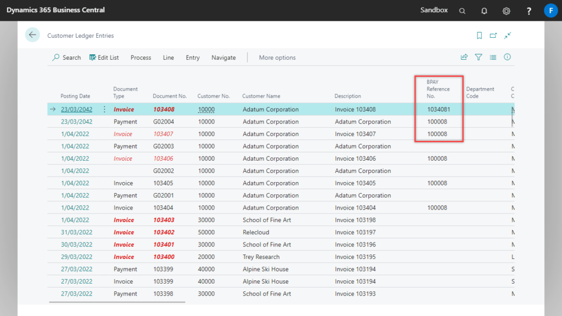562x316 pixels.
Task: Open the Navigate menu
Action: point(223,57)
